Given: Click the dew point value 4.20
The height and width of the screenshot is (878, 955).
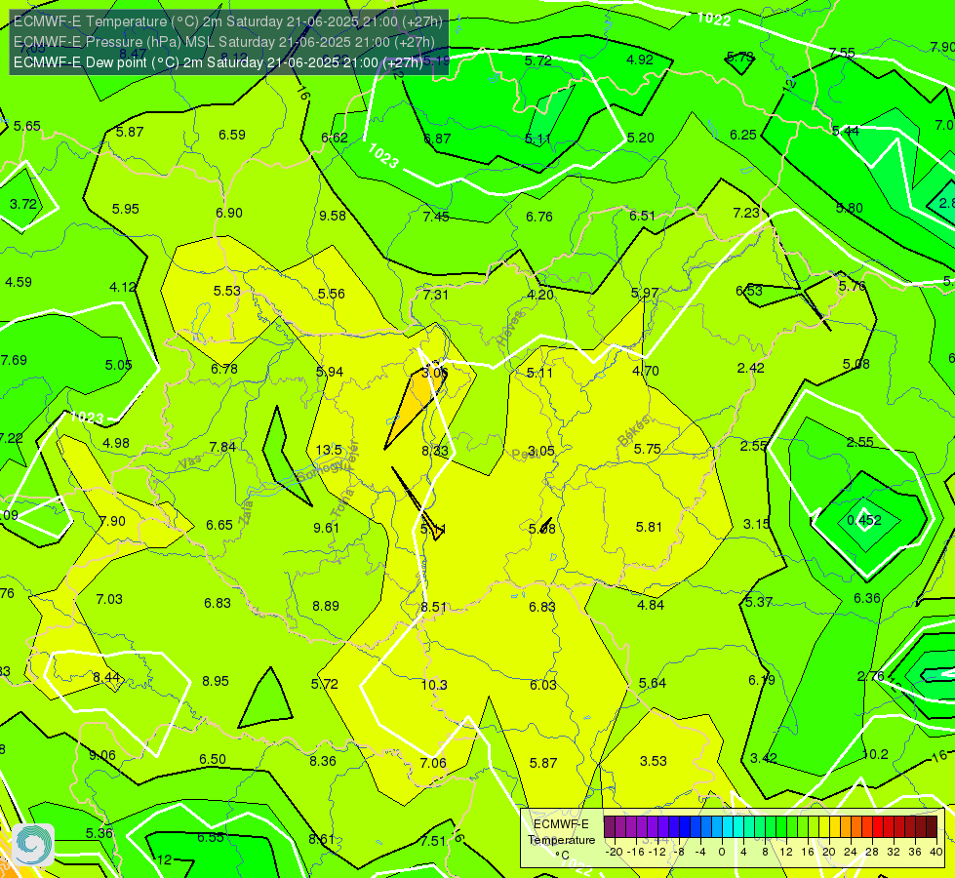Looking at the screenshot, I should coord(540,295).
